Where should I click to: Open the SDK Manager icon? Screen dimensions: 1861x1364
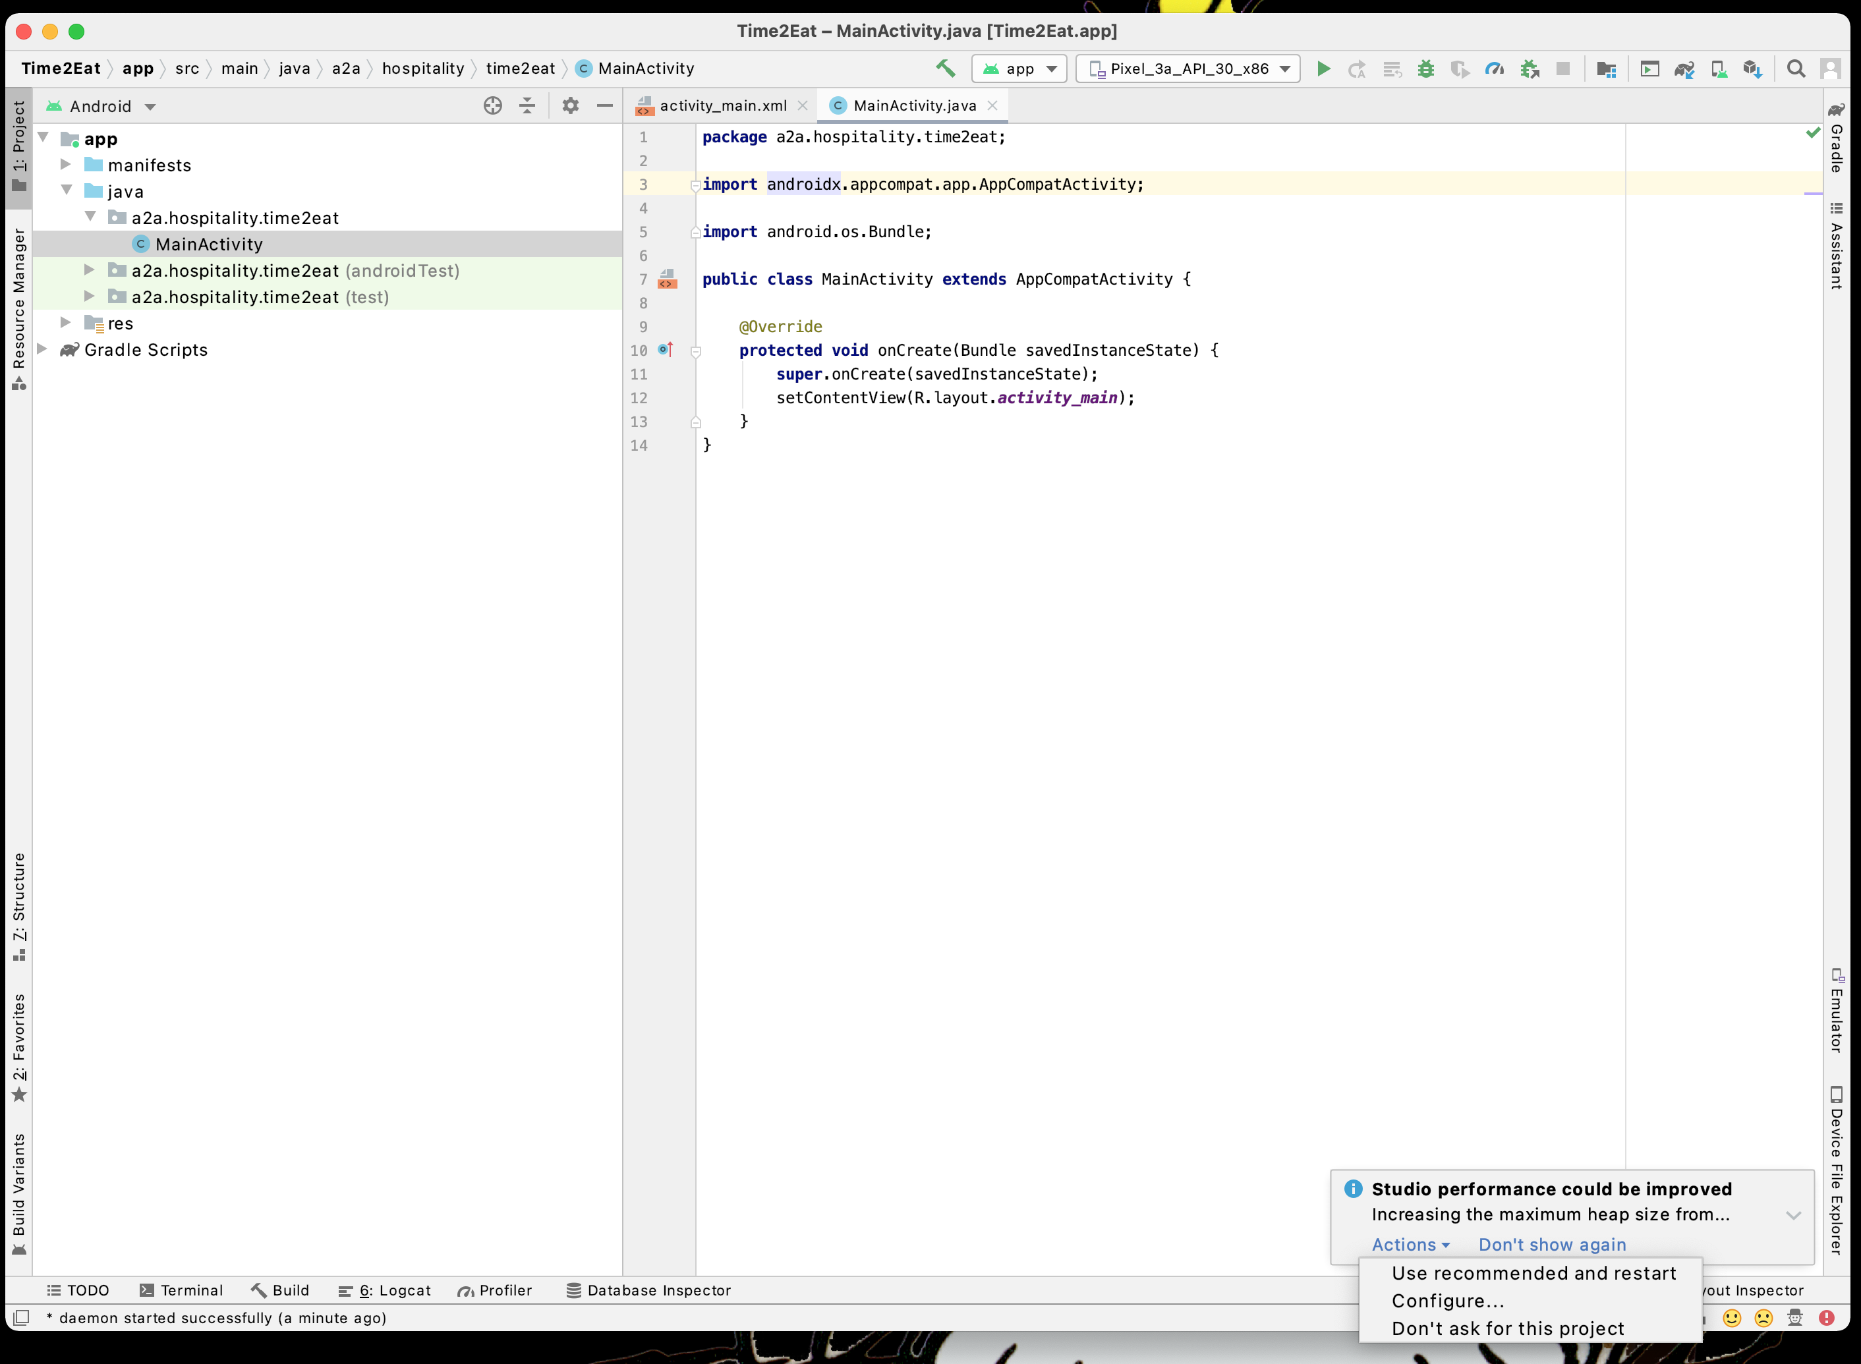[1753, 69]
